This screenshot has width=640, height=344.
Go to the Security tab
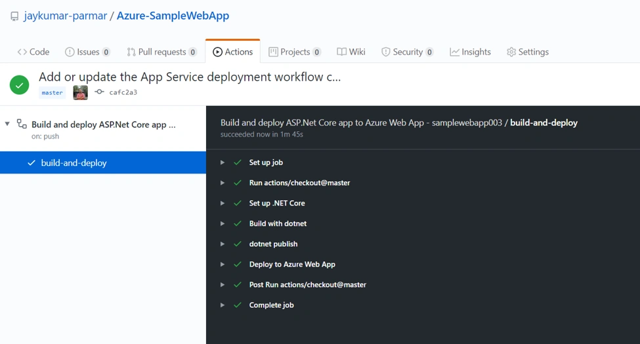point(408,52)
